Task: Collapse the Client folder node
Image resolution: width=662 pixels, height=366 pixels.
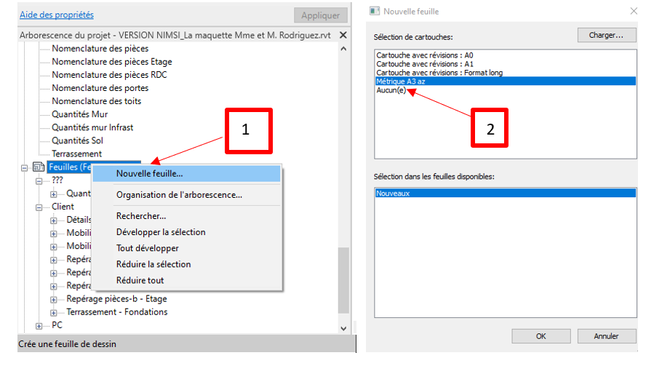Action: pos(39,207)
